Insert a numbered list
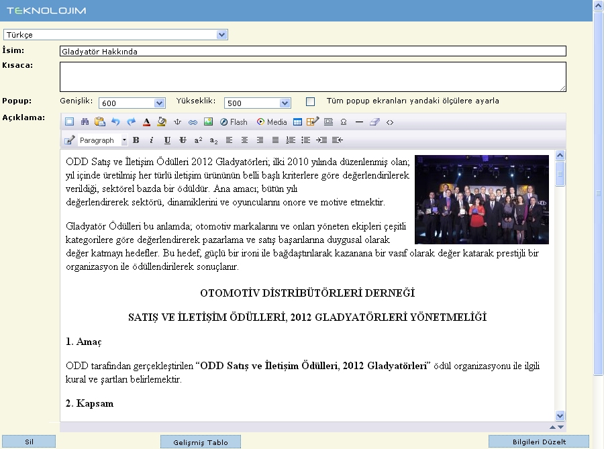 [291, 140]
